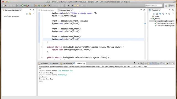Toggle Show Console on Standard Out
This screenshot has height=99, width=177.
click(x=151, y=64)
